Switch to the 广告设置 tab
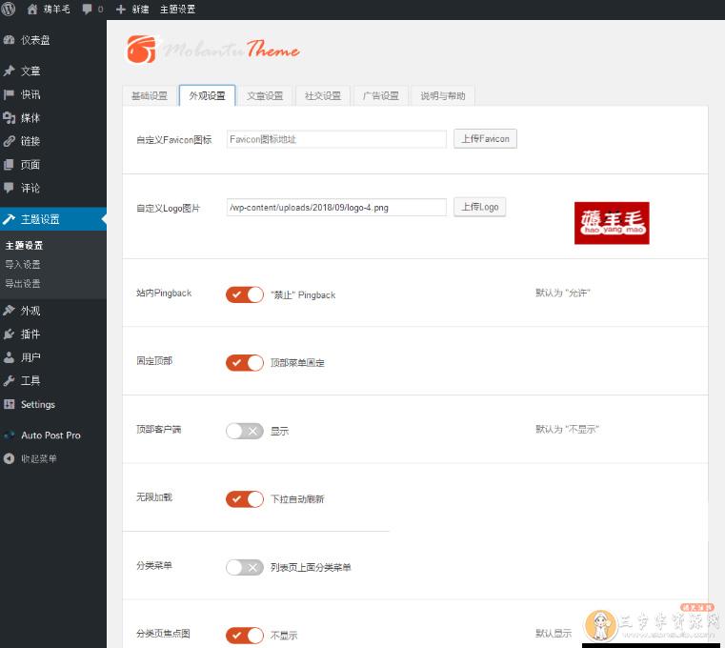 coord(380,96)
